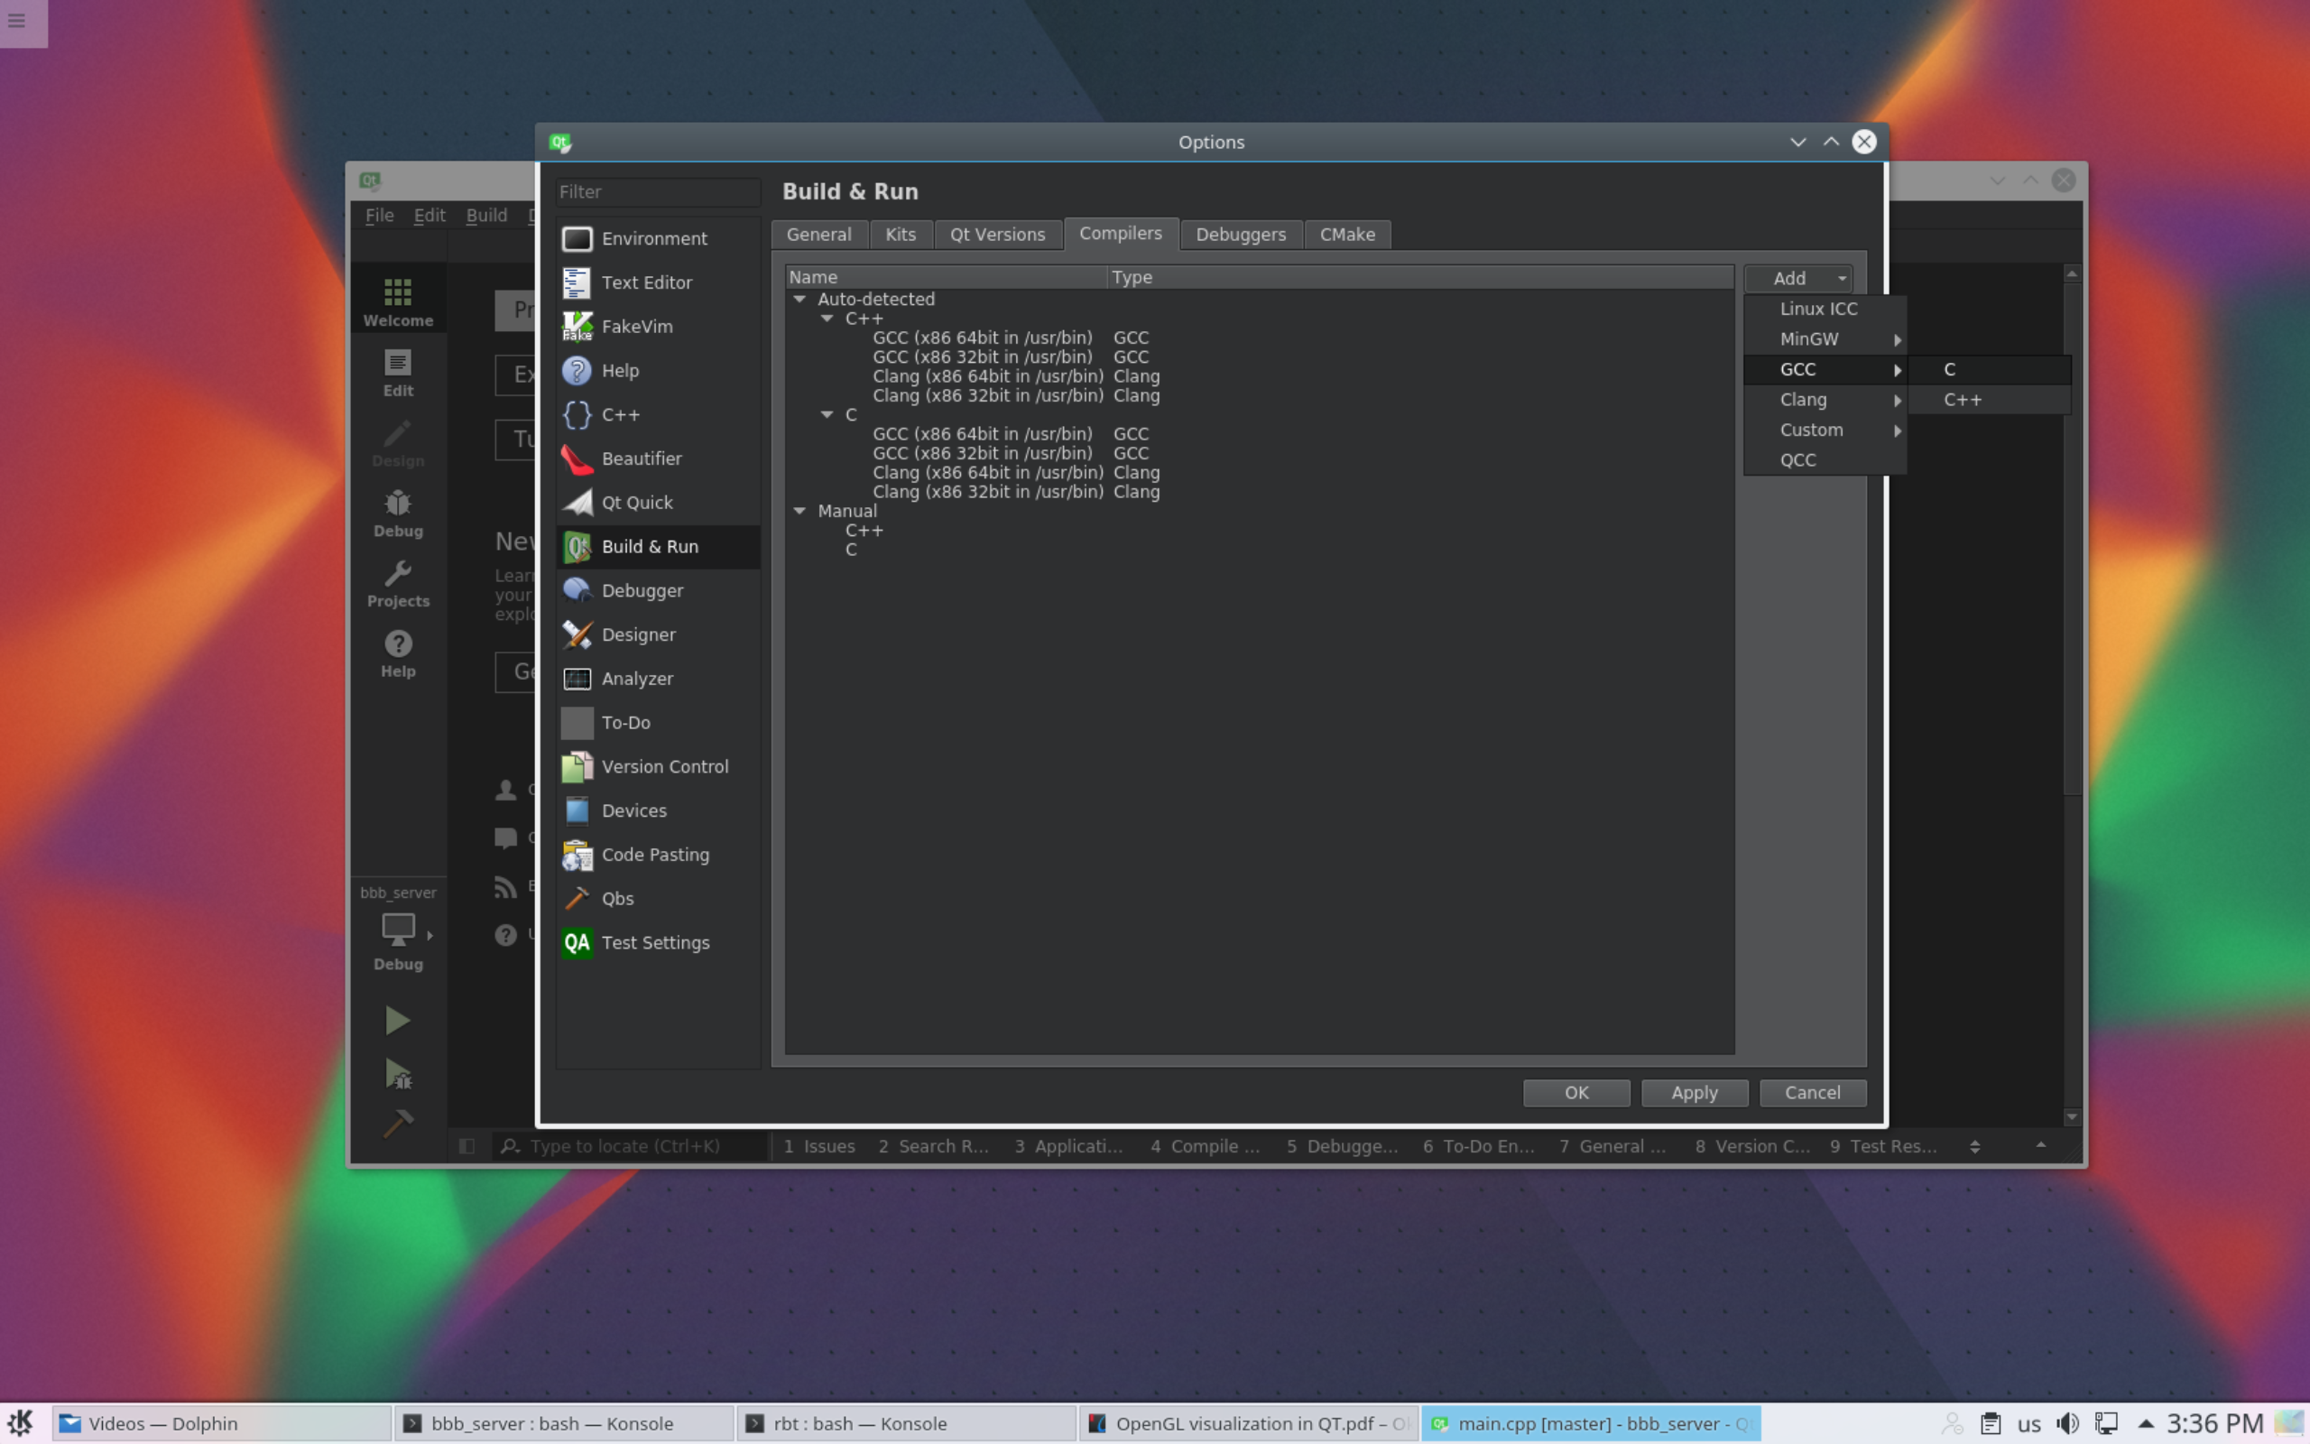Select Manual C++ tree entry
Screen dimensions: 2310x1444
[864, 530]
